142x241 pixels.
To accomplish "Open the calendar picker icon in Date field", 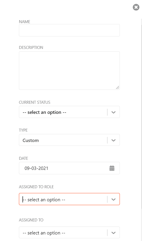I will click(x=112, y=168).
